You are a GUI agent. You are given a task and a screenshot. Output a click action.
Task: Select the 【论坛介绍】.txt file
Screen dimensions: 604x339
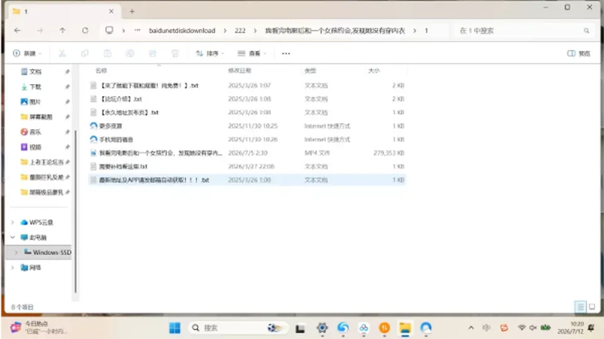point(247,99)
